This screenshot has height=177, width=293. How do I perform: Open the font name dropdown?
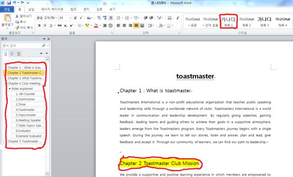(x=57, y=18)
